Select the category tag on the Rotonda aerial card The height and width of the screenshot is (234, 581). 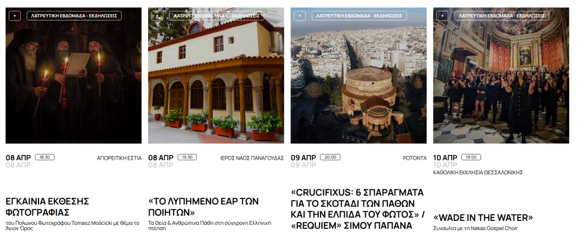[359, 16]
